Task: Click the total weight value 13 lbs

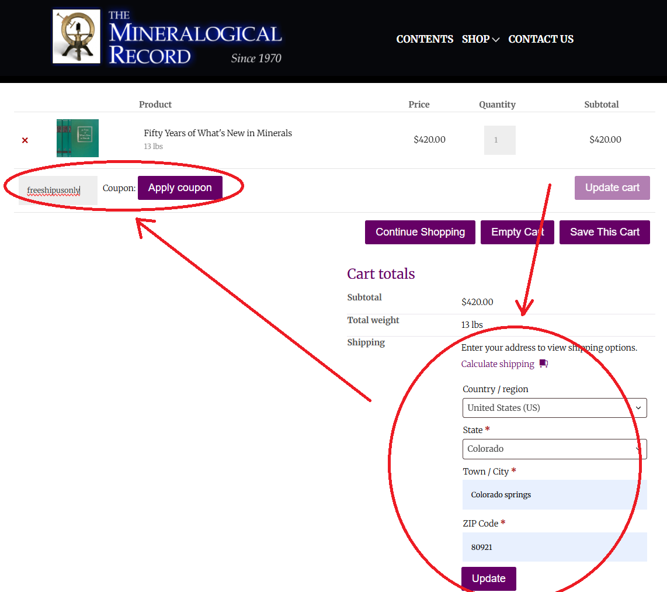Action: click(472, 325)
